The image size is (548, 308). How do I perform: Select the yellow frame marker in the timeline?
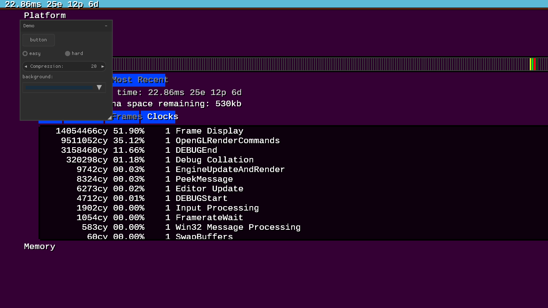[530, 64]
